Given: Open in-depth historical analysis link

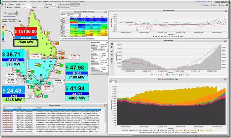Looking at the screenshot, I should [78, 38].
